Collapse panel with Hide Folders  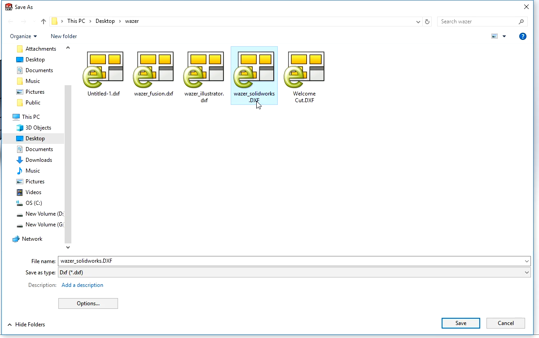click(x=26, y=325)
